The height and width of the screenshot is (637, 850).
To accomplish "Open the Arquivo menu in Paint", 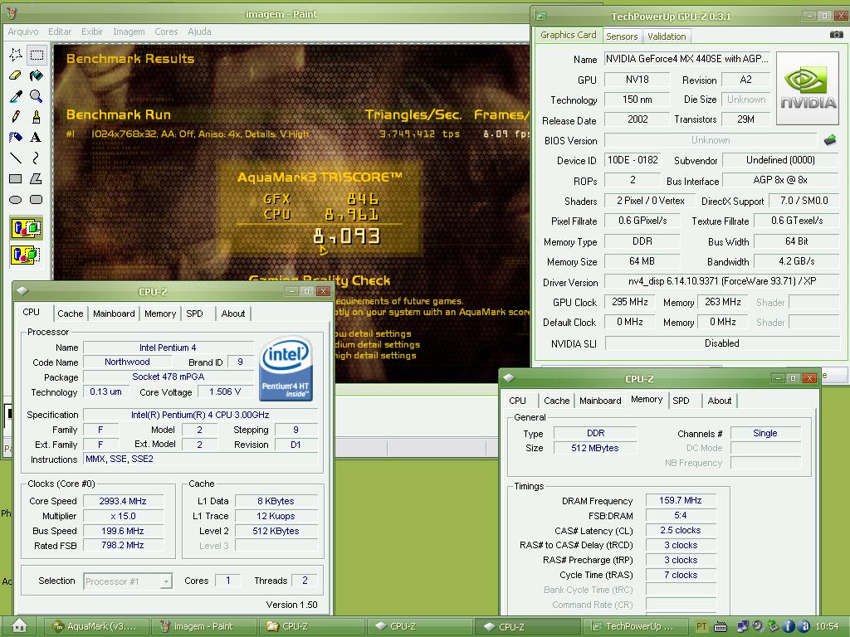I will pos(22,32).
